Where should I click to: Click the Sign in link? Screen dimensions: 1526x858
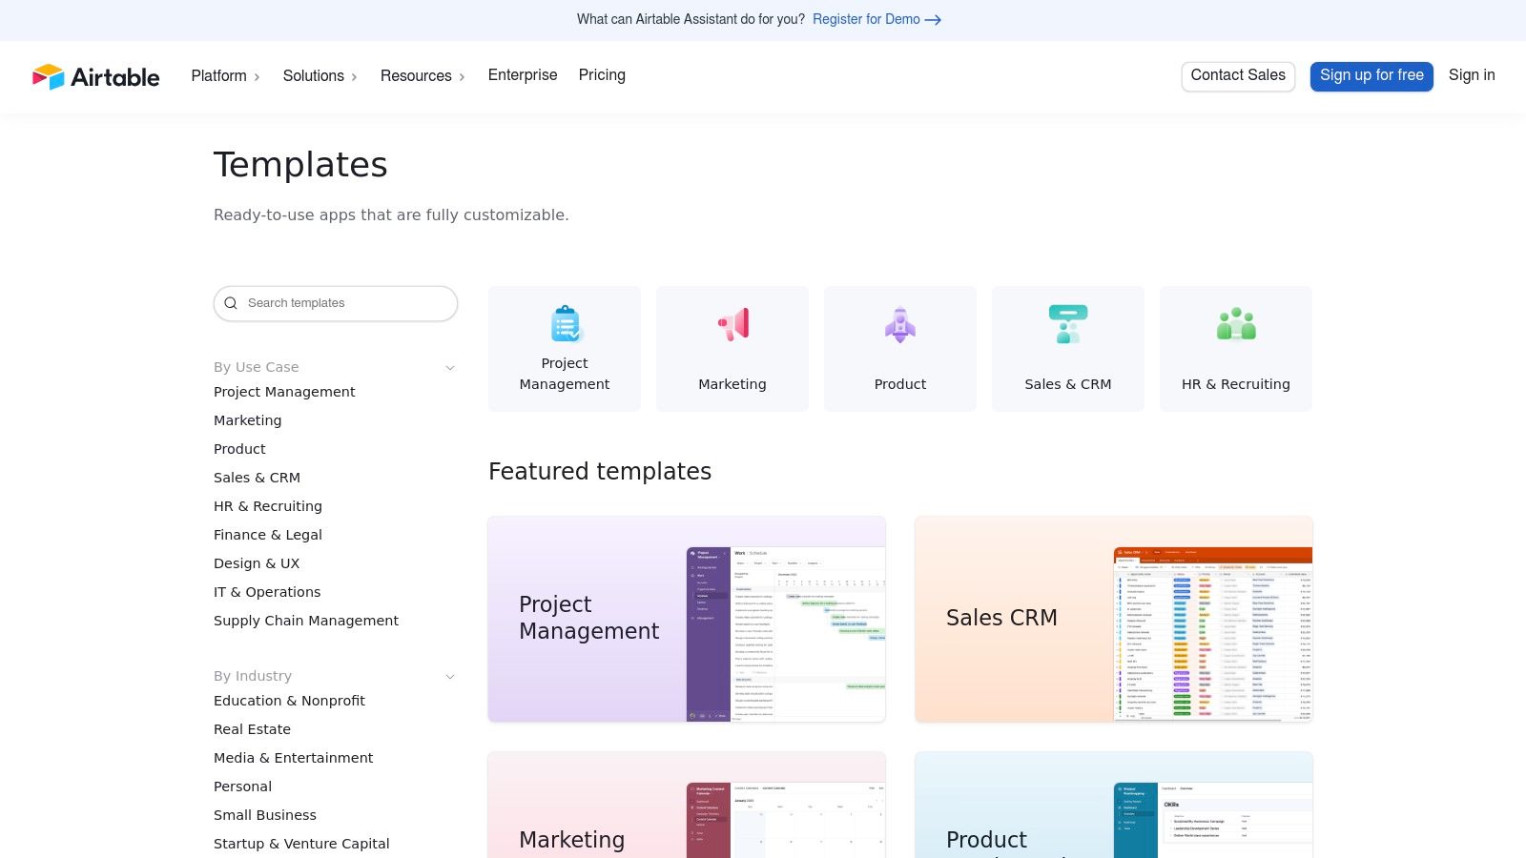coord(1472,75)
